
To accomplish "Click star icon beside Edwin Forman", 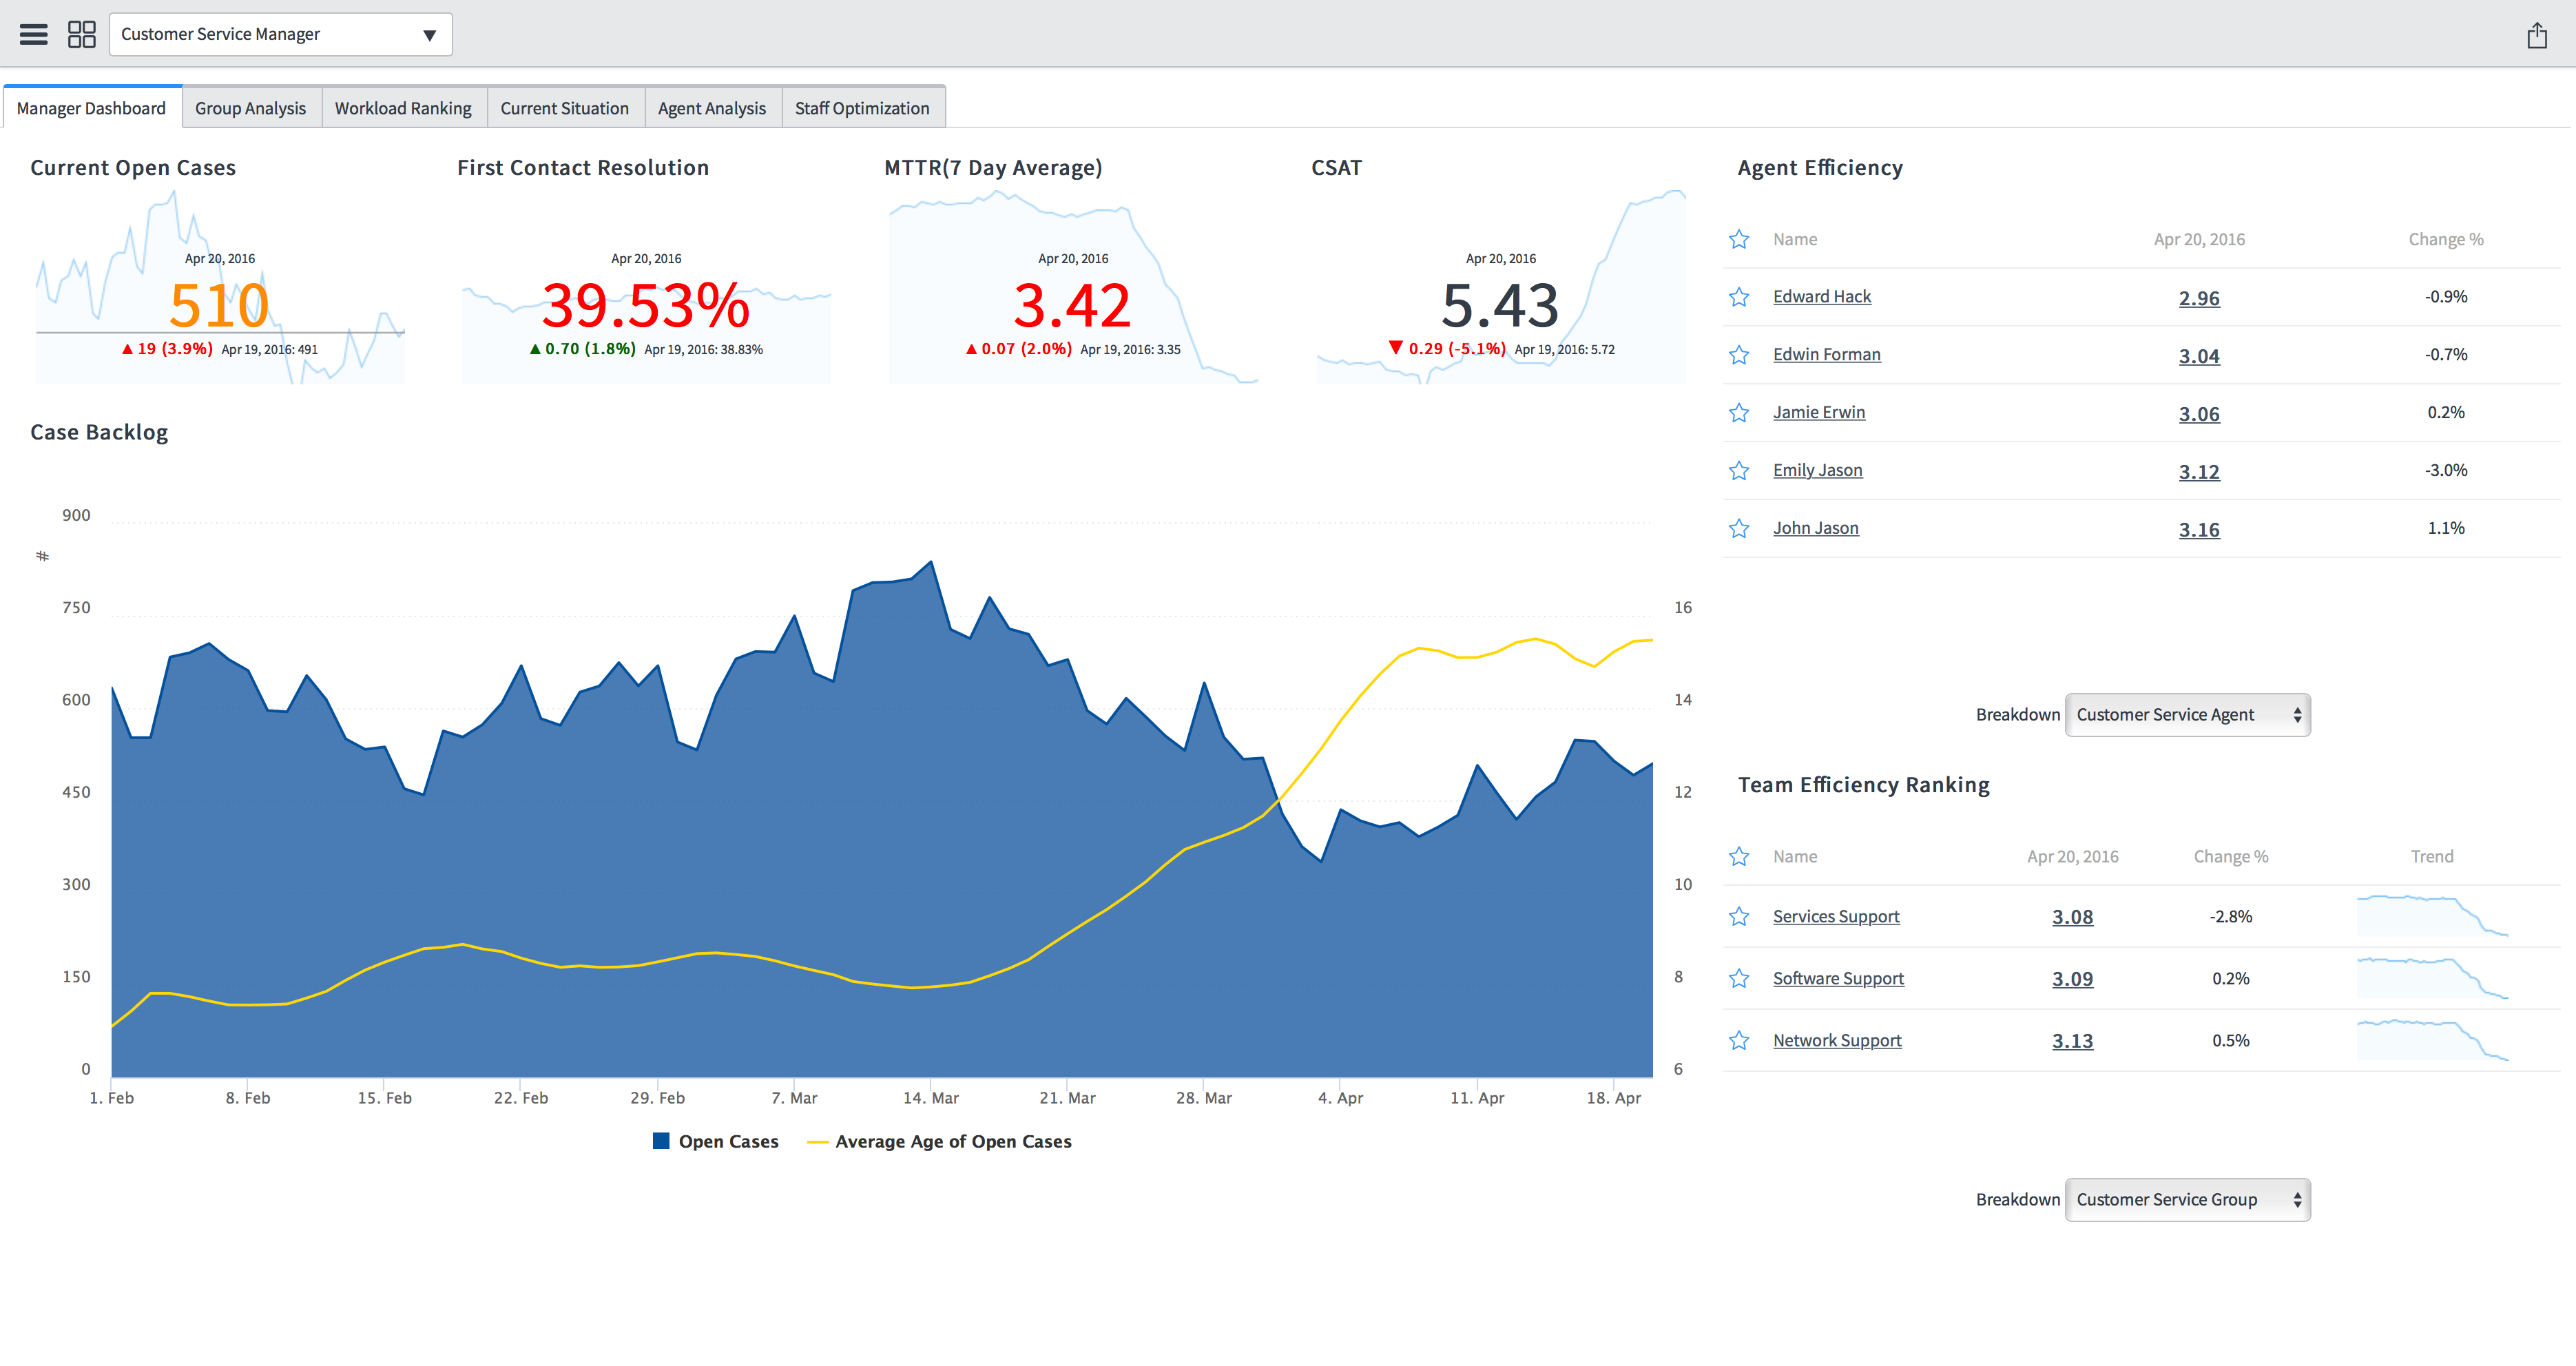I will pyautogui.click(x=1739, y=355).
